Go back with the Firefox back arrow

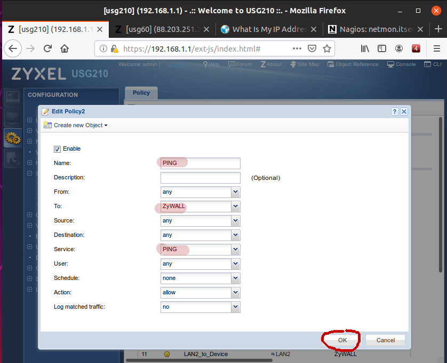(13, 48)
